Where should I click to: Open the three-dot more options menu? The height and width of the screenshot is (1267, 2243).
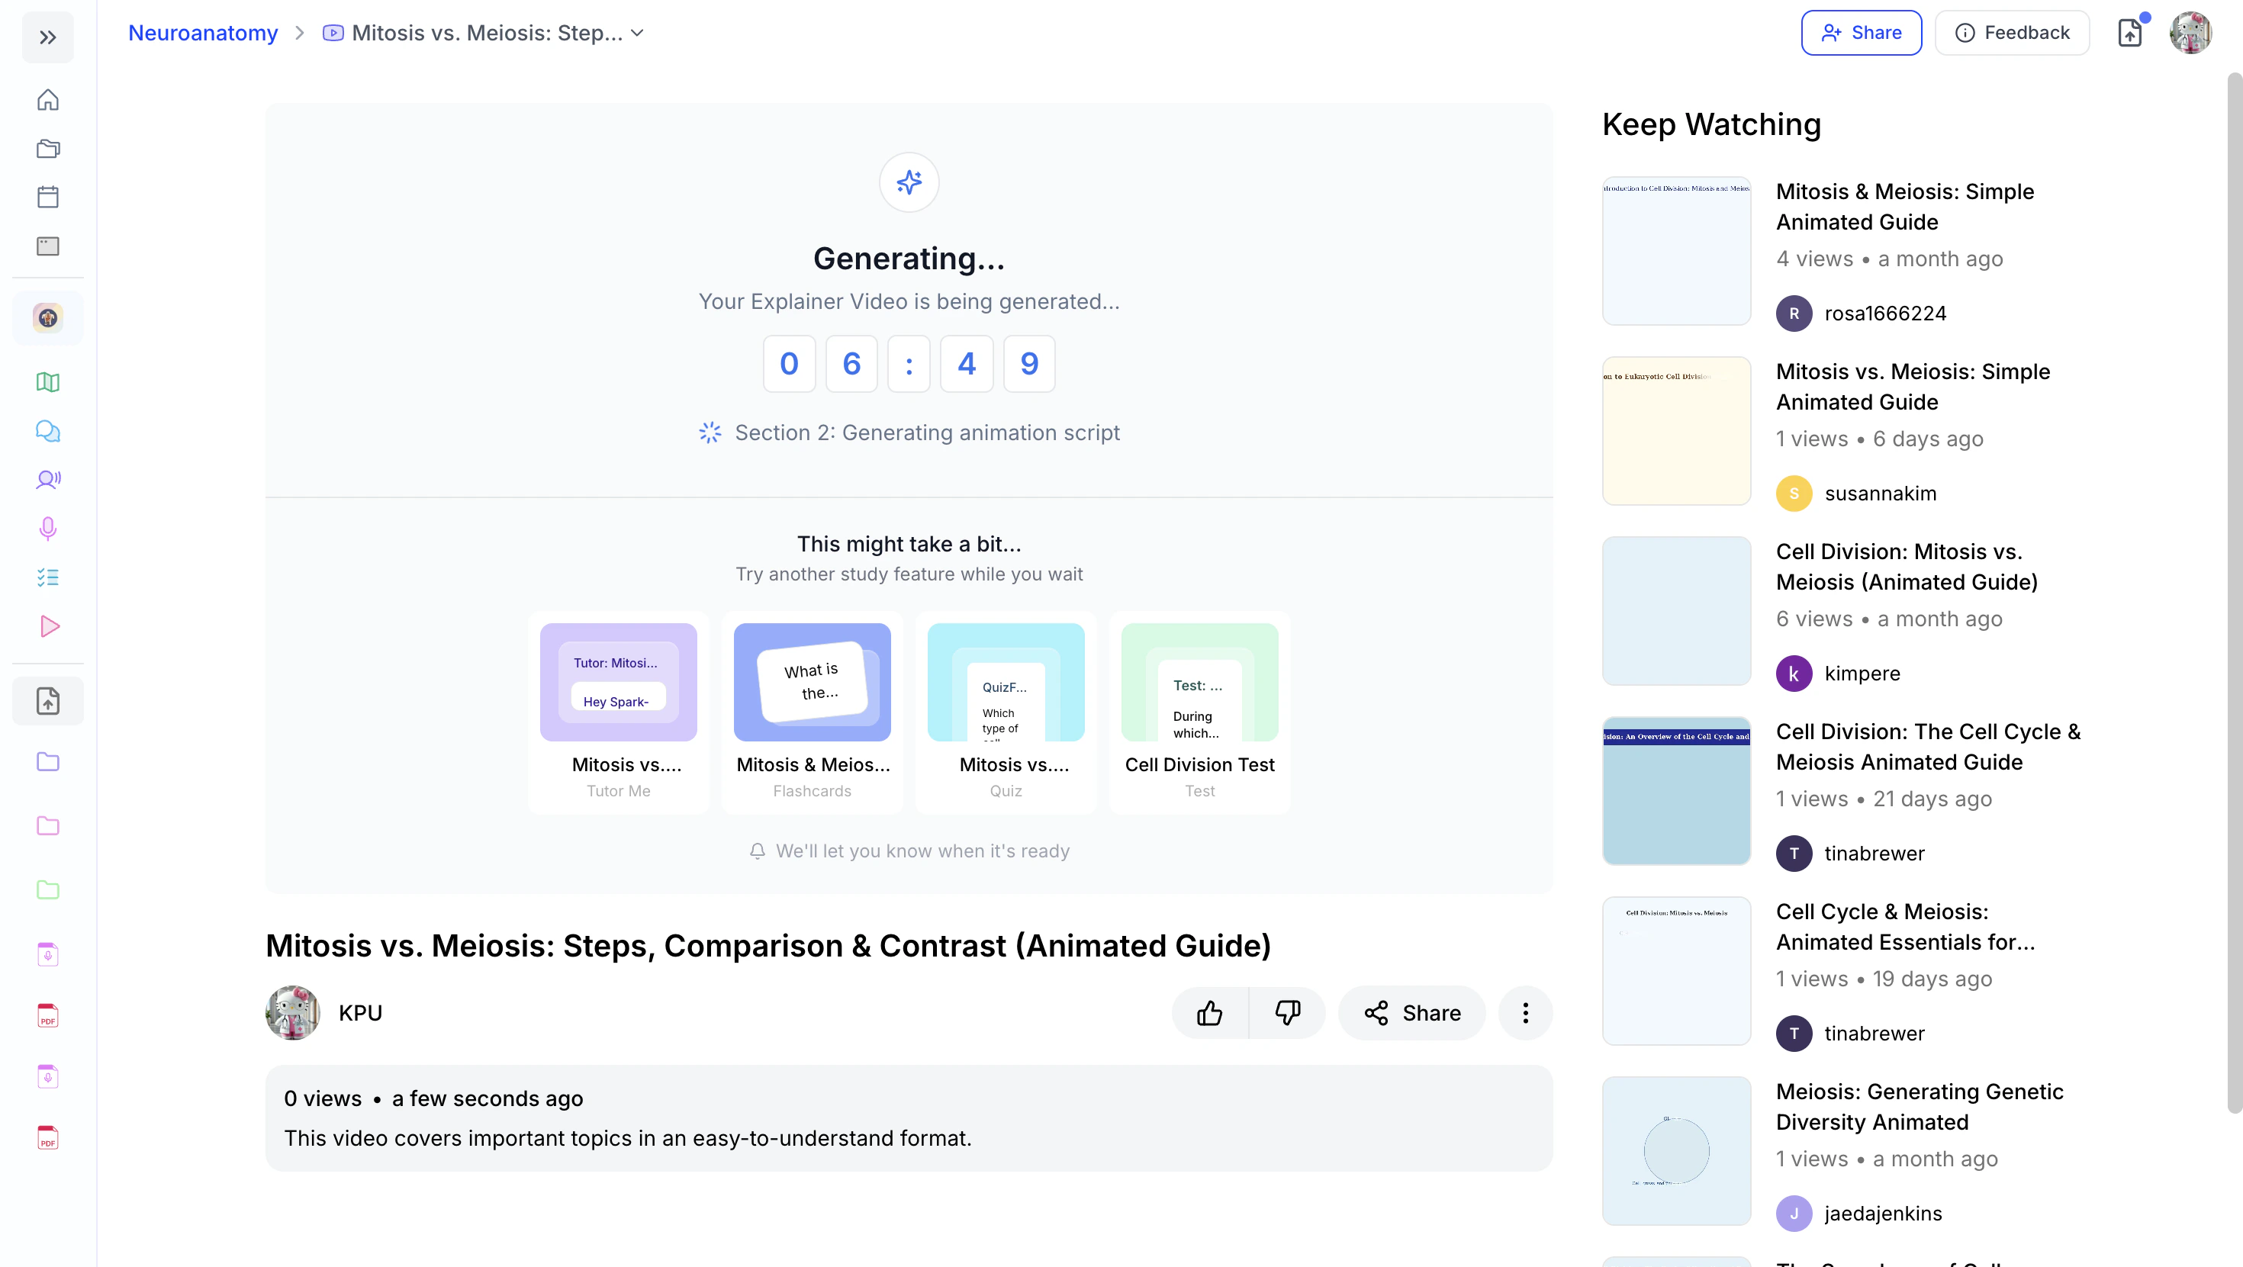pyautogui.click(x=1526, y=1013)
